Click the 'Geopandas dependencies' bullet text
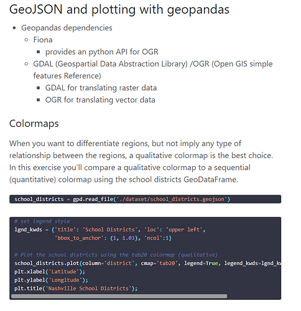Screen dimensions: 301x311 pyautogui.click(x=67, y=28)
